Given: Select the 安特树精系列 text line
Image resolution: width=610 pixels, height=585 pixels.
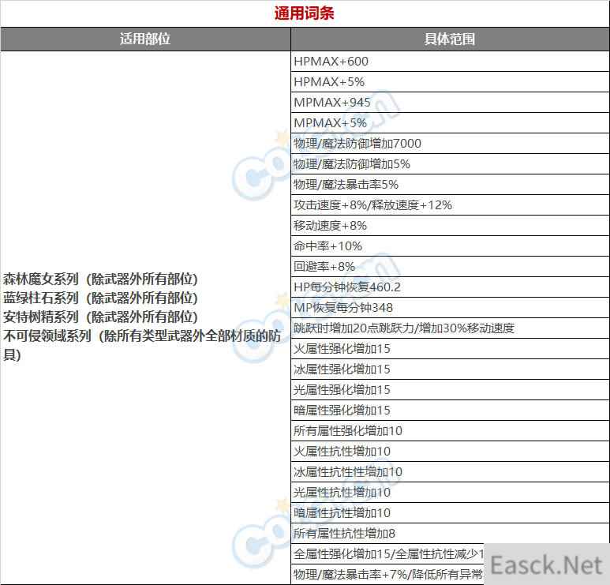Looking at the screenshot, I should (100, 317).
